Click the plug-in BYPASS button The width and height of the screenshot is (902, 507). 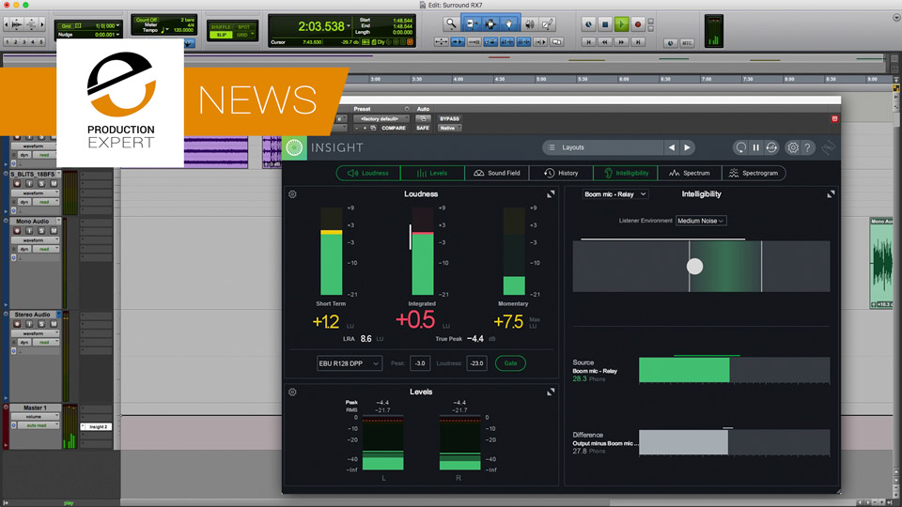(x=449, y=119)
